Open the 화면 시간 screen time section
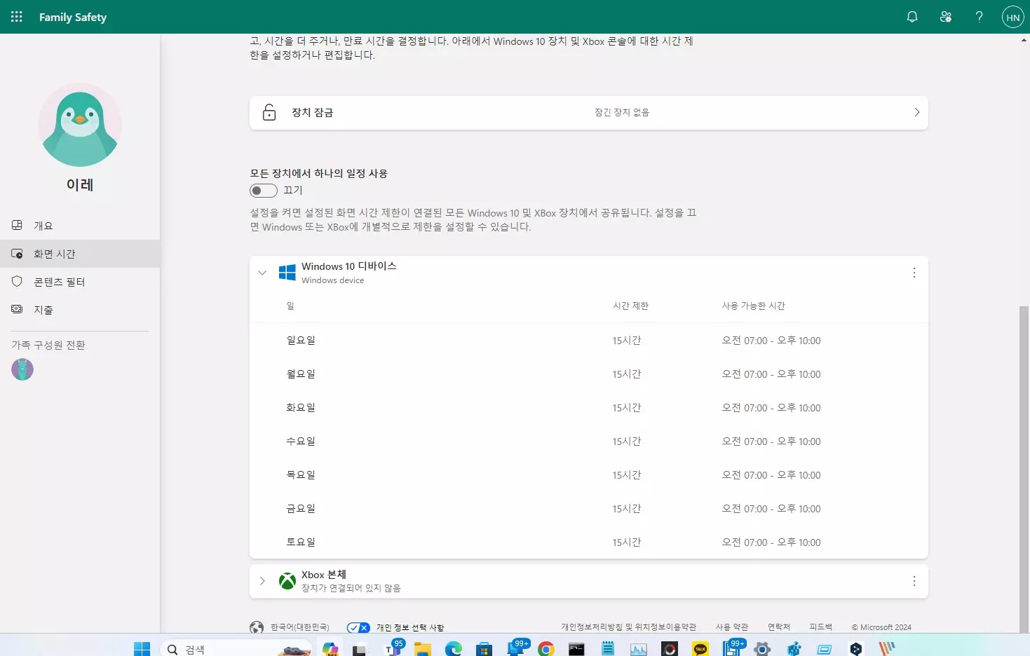The image size is (1030, 656). (x=55, y=254)
